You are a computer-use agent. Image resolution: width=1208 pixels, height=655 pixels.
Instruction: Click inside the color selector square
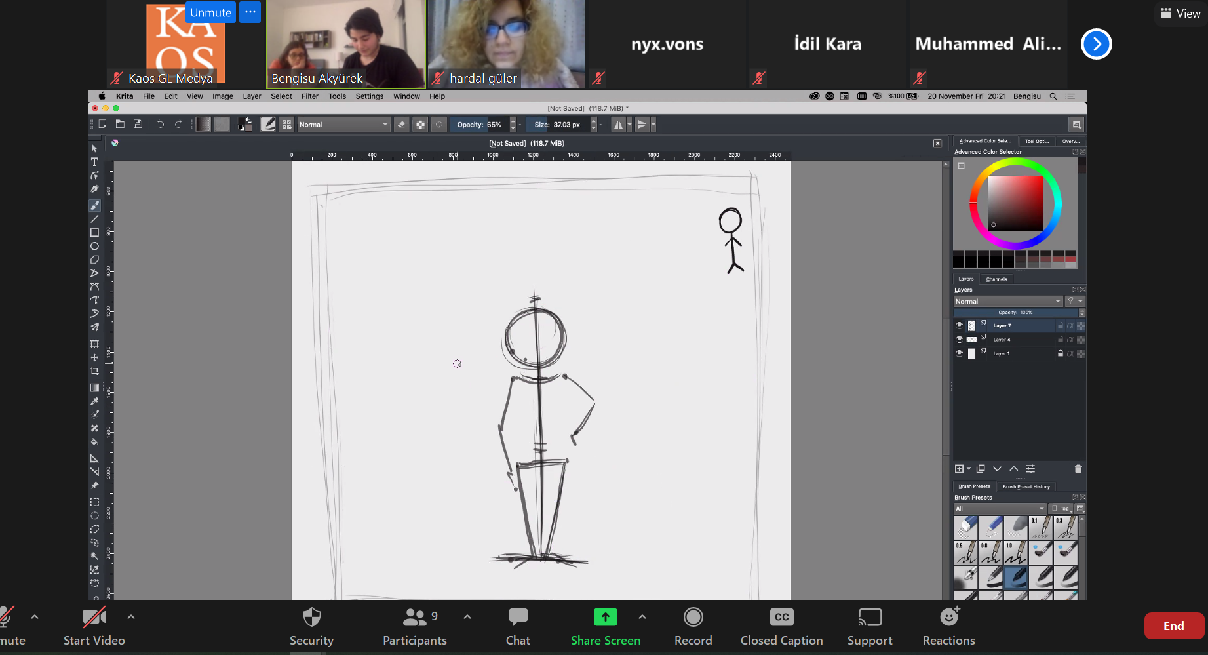(1015, 203)
